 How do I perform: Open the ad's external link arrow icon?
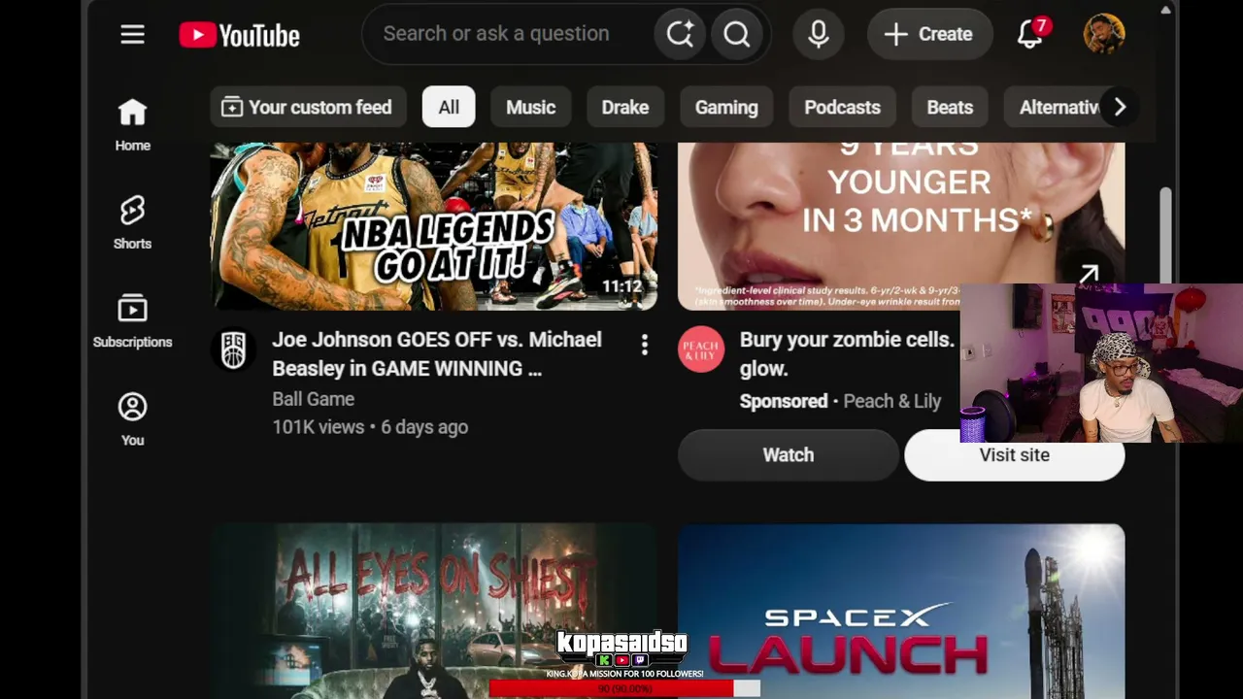[x=1089, y=275]
